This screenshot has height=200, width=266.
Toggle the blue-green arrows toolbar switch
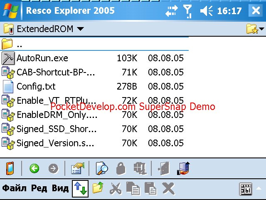[80, 189]
